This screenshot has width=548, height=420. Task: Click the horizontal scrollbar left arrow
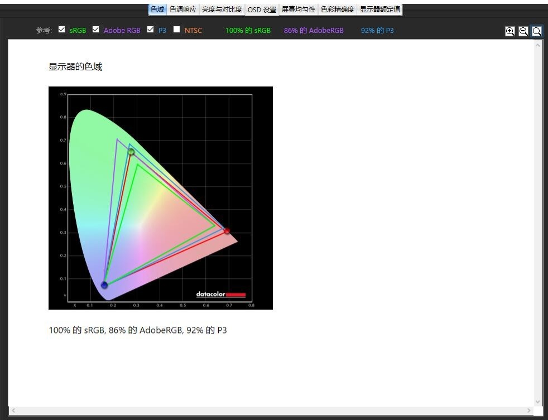(13, 410)
